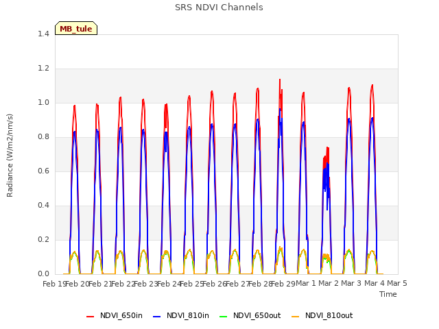Click the blue NDVI_810in legend swatch
This screenshot has height=329, width=439.
[x=157, y=317]
